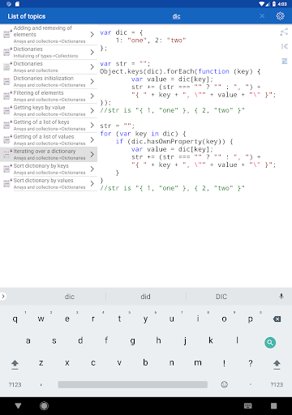Screen dimensions: 292x415
Task: Open 'Getting of a list of keys'
Action: coord(49,125)
